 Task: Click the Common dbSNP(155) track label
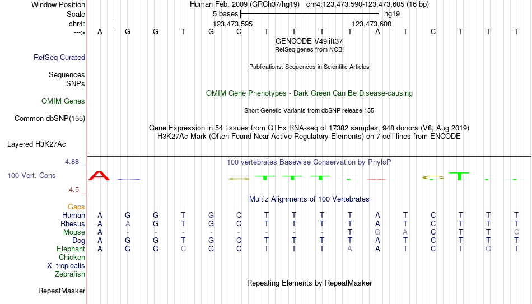[x=50, y=119]
